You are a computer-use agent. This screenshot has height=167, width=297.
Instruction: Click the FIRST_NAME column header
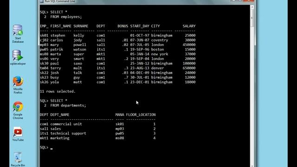pyautogui.click(x=61, y=26)
